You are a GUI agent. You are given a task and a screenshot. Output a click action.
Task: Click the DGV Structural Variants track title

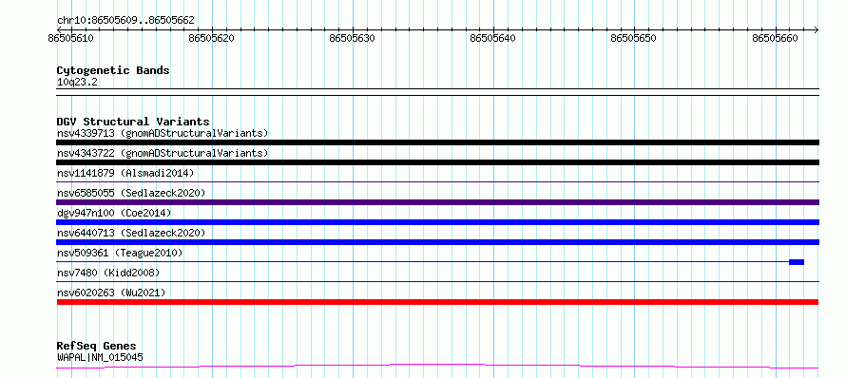tap(133, 122)
